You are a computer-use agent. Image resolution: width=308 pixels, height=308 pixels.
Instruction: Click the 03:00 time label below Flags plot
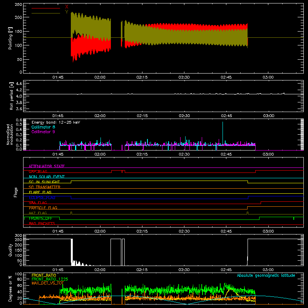click(x=268, y=231)
